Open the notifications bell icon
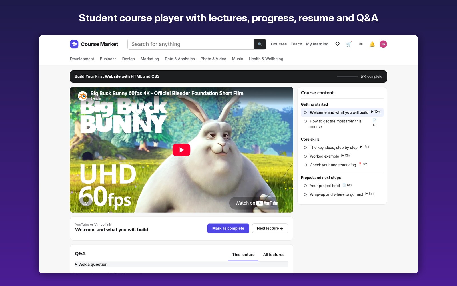 click(372, 44)
